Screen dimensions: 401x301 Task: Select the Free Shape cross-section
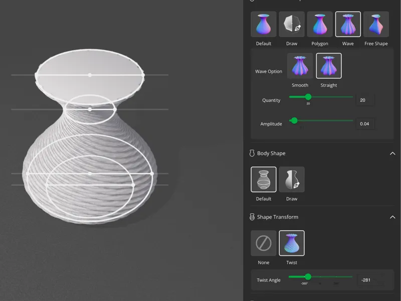click(x=376, y=24)
